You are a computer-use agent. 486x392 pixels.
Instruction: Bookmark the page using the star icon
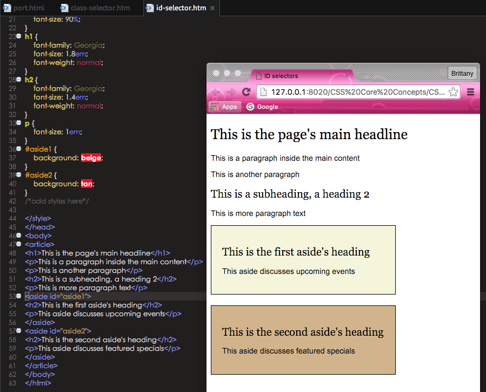pyautogui.click(x=453, y=92)
